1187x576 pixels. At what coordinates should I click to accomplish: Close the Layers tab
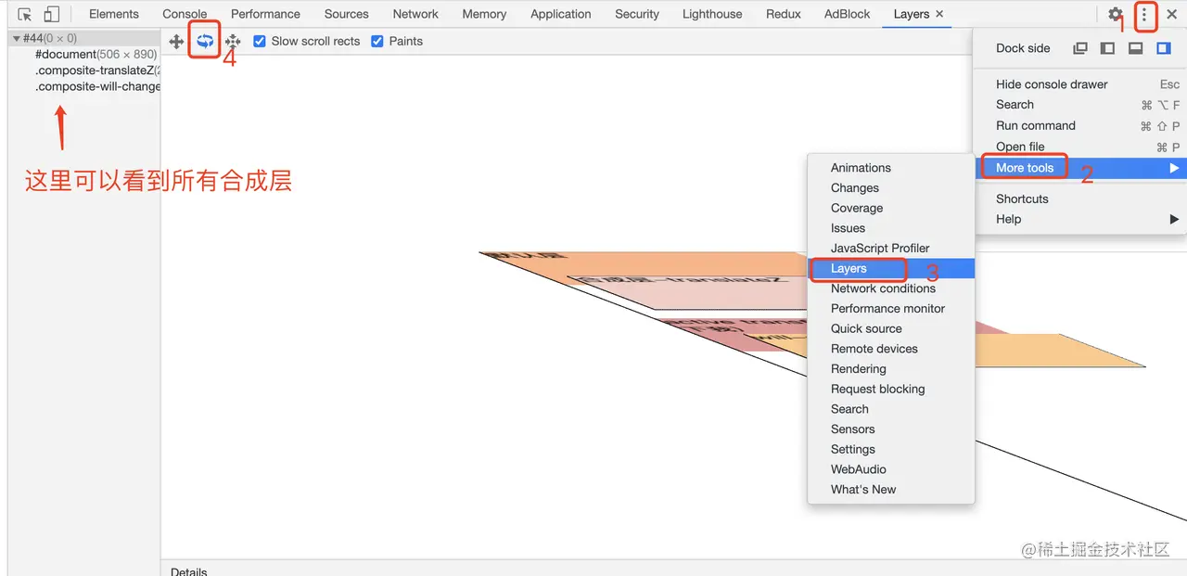[x=939, y=14]
